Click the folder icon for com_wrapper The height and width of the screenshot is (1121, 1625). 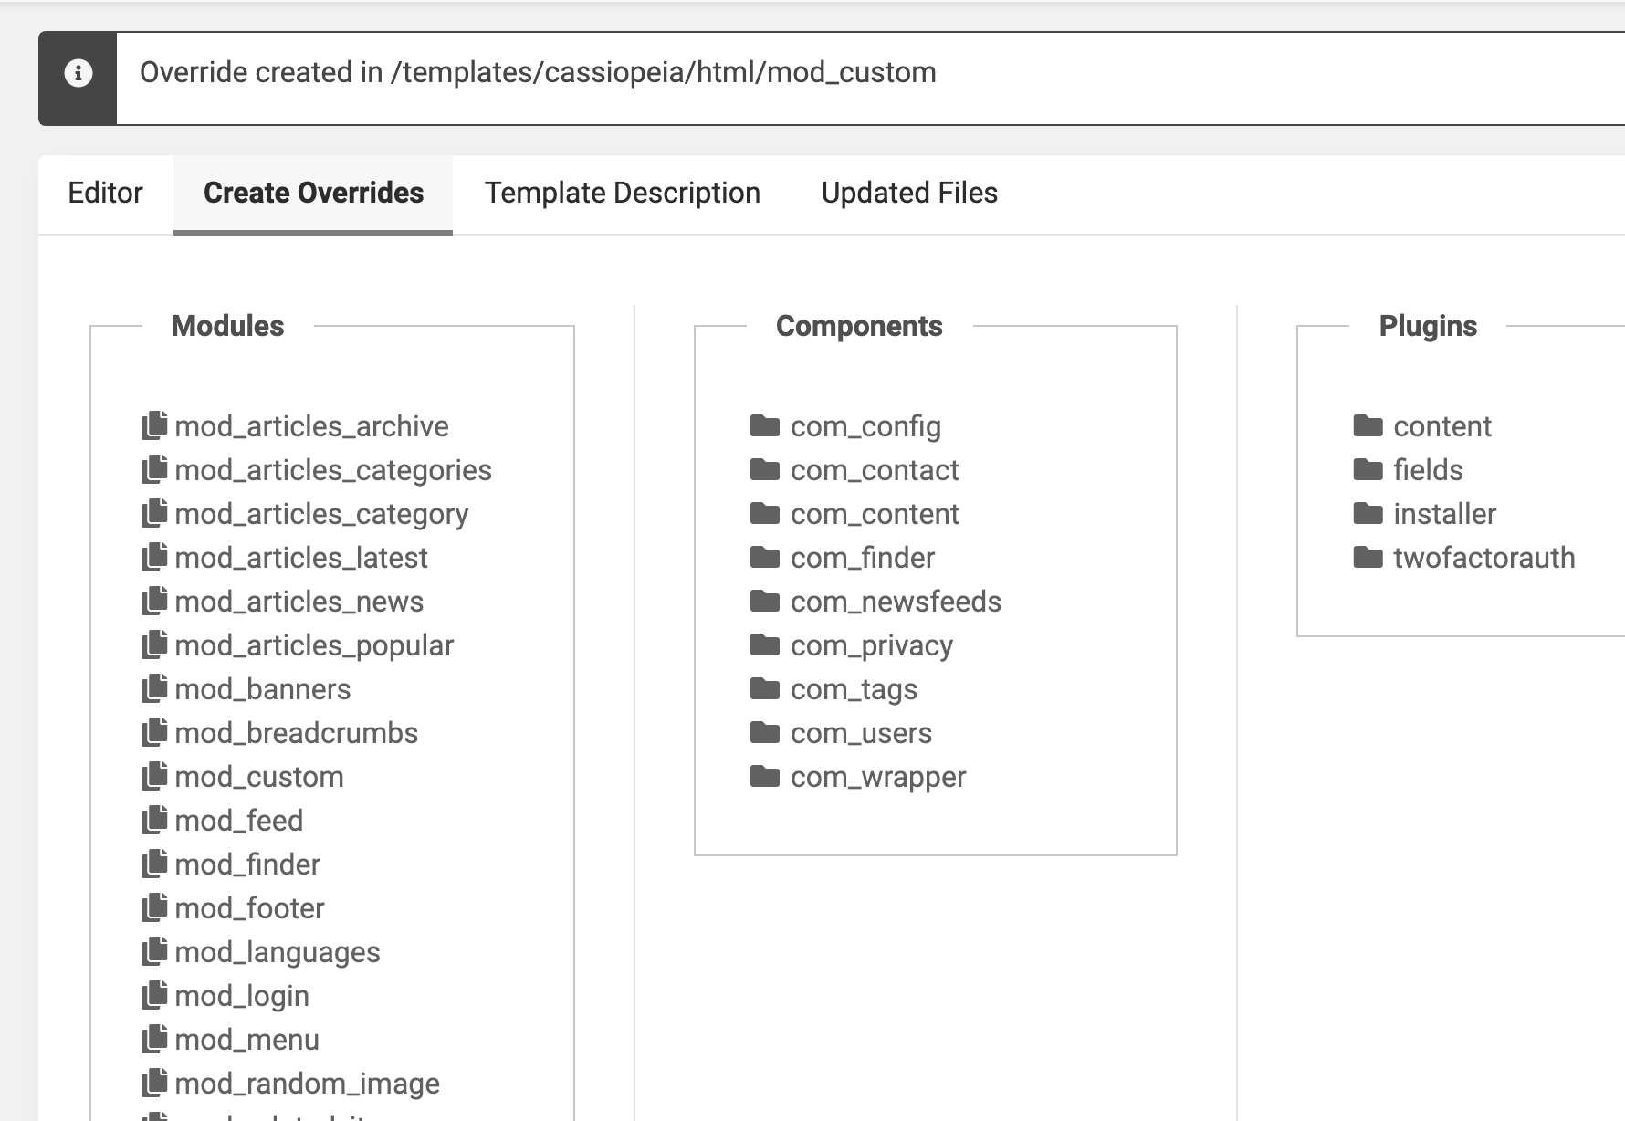pos(764,776)
